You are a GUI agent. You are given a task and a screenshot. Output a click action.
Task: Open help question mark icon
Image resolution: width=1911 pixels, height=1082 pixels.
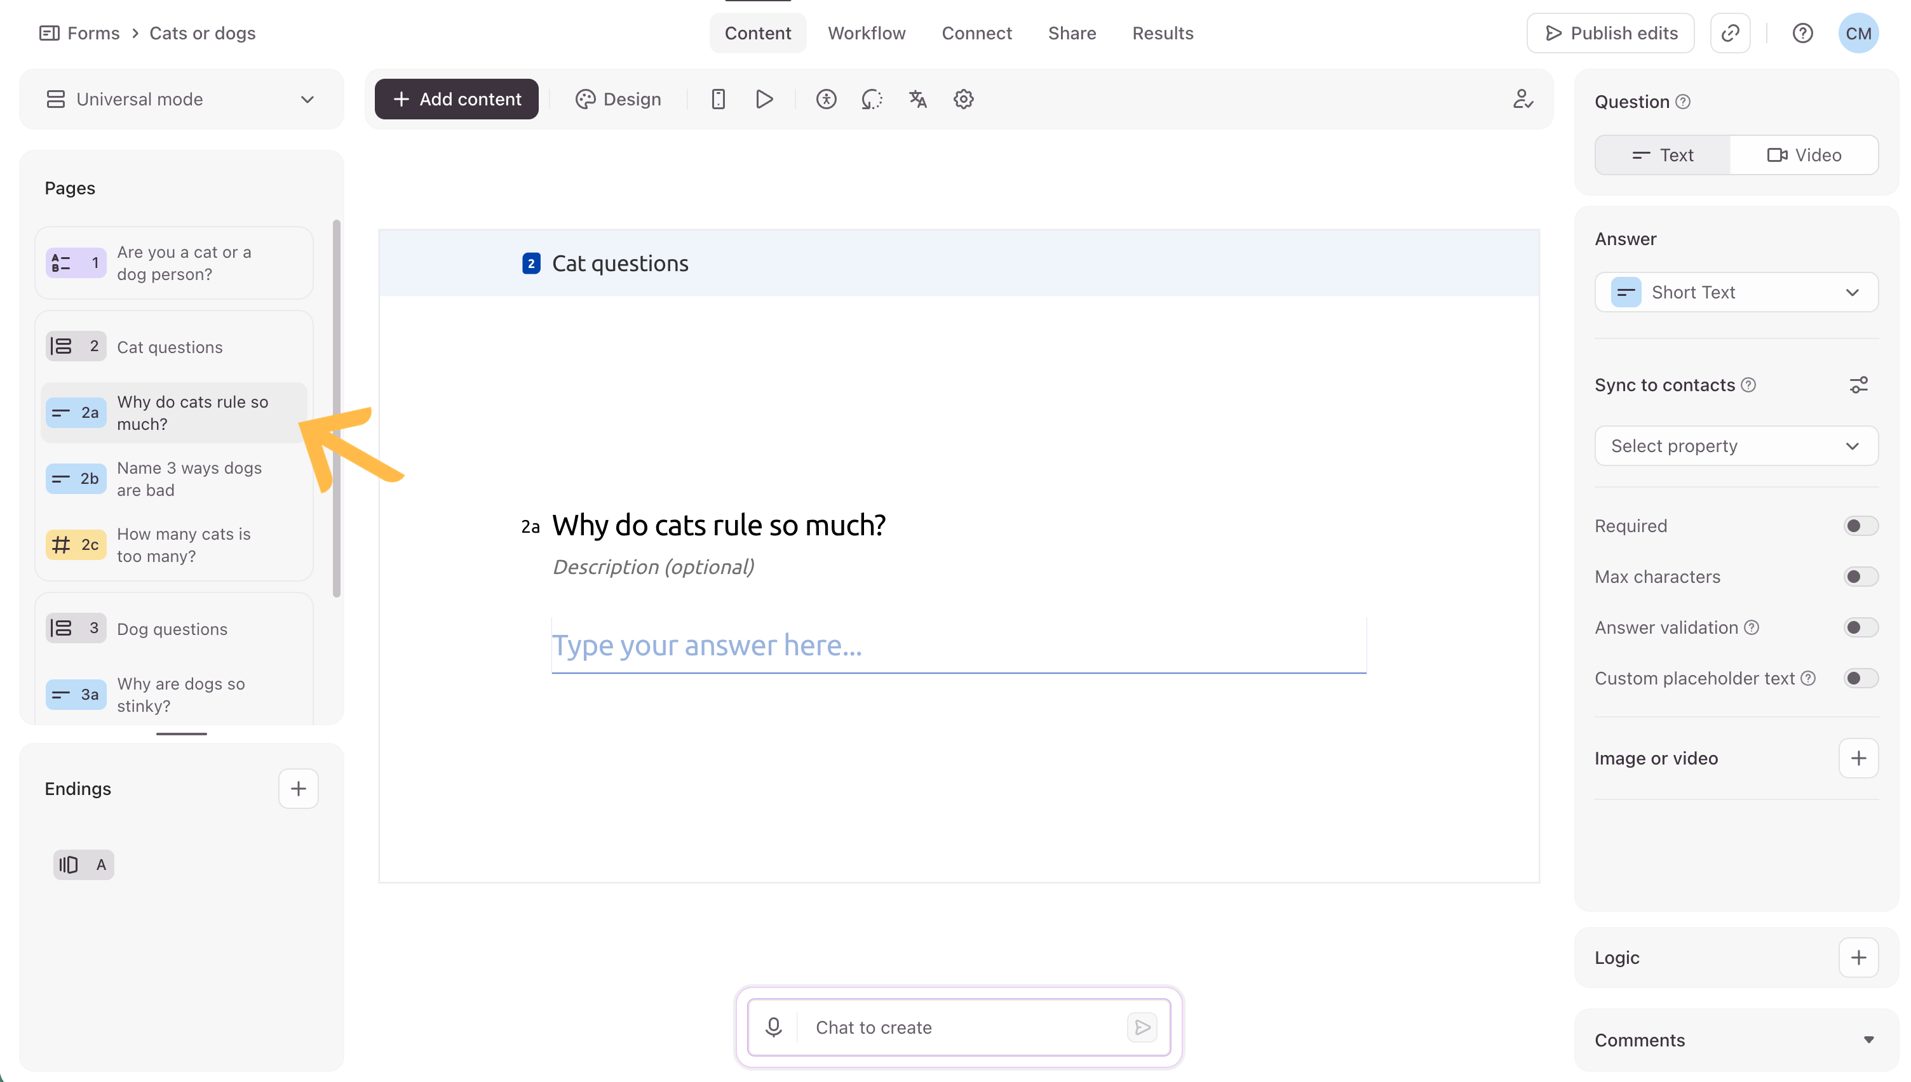[x=1802, y=34]
